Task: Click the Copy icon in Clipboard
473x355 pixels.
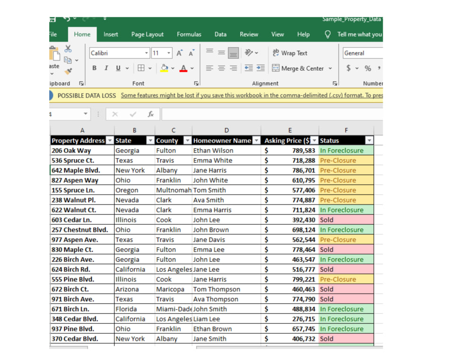Action: point(68,60)
